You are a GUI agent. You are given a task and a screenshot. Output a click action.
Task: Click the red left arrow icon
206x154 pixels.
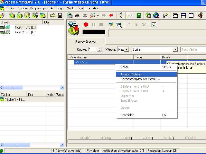tap(111, 15)
